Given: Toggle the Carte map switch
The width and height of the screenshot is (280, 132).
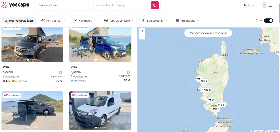Looking at the screenshot, I should tap(269, 20).
